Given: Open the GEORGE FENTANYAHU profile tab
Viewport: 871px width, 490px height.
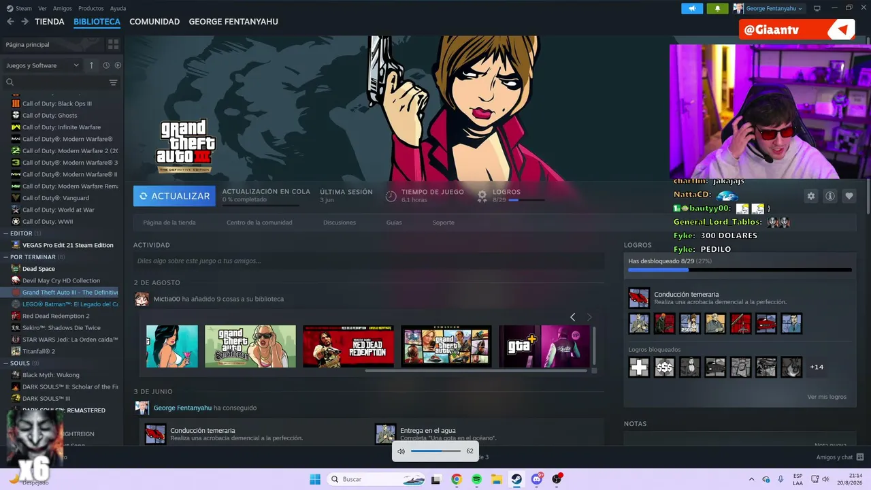Looking at the screenshot, I should click(233, 22).
